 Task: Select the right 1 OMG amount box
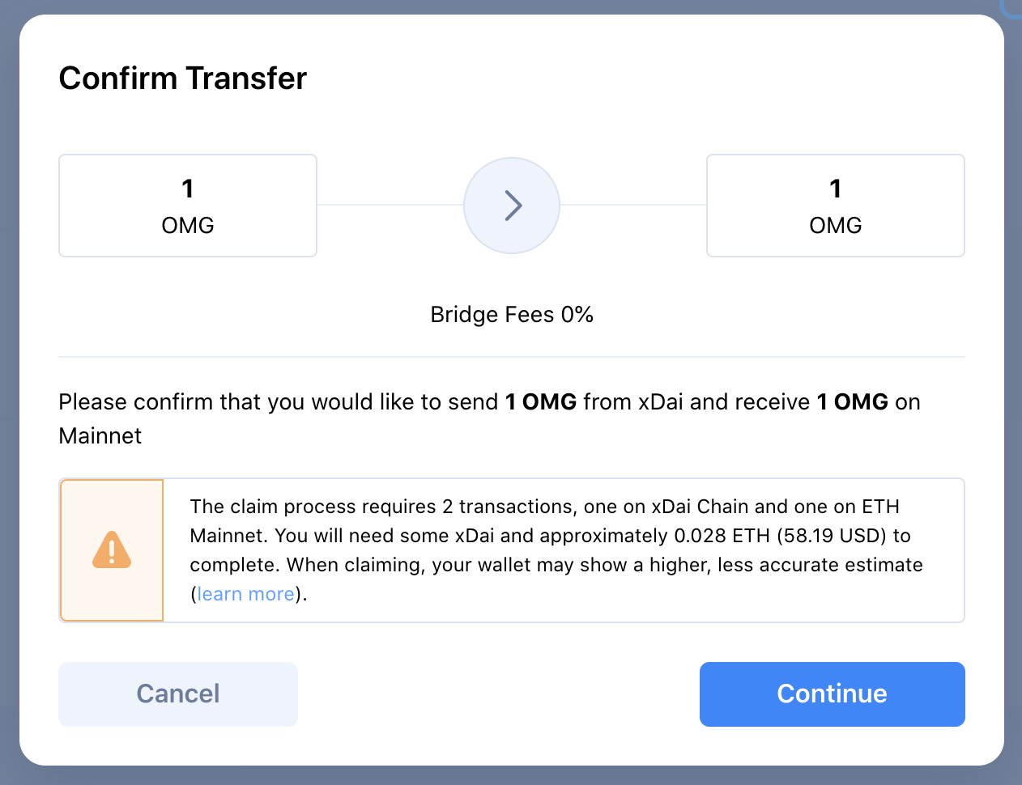(x=835, y=205)
